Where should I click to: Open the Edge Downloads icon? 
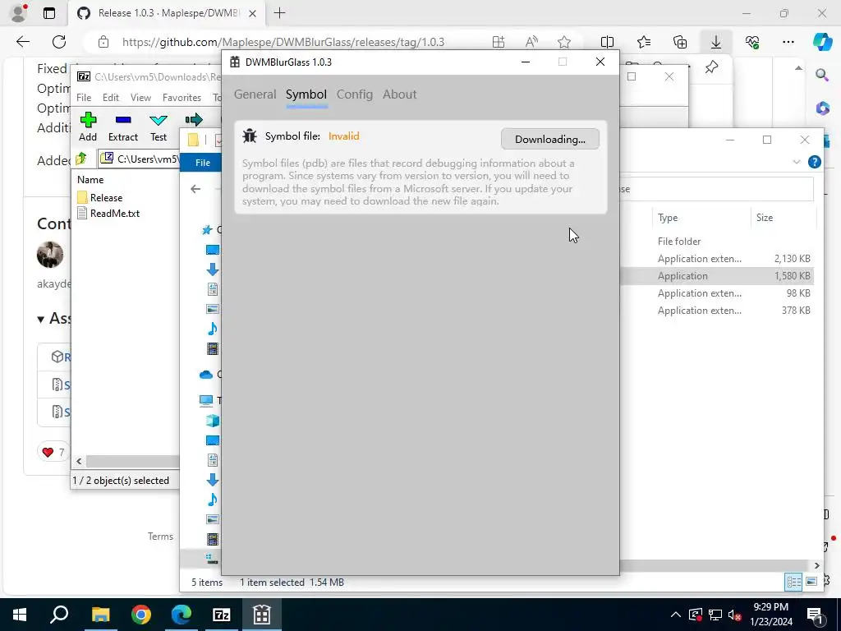[x=716, y=42]
